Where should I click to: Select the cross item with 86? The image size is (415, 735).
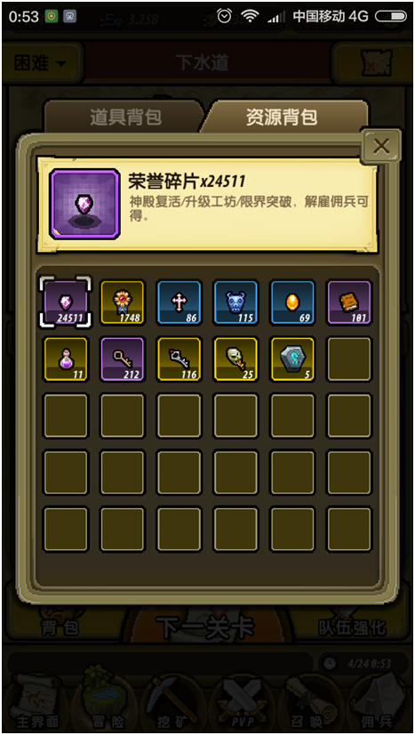[x=180, y=303]
